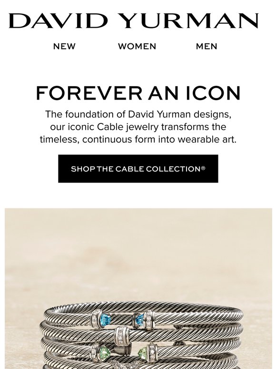276x369 pixels.
Task: Click the FOREVER AN ICON headline
Action: pos(138,93)
